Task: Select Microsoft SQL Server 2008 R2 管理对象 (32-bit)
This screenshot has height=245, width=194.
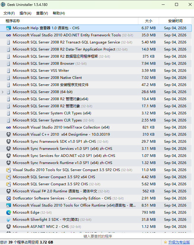Action: click(96, 106)
